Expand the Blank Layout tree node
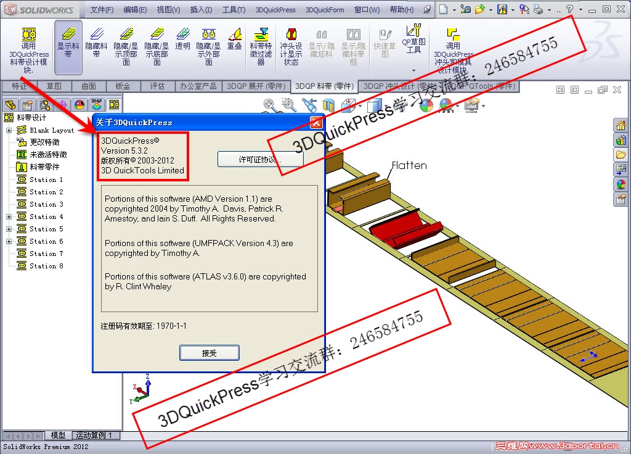Screen dimensions: 631x454 click(9, 131)
